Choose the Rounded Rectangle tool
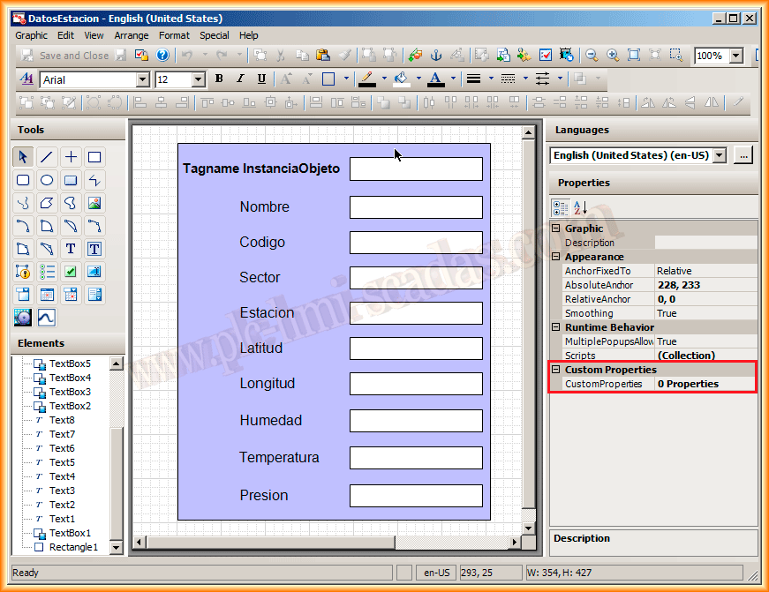 pyautogui.click(x=23, y=180)
